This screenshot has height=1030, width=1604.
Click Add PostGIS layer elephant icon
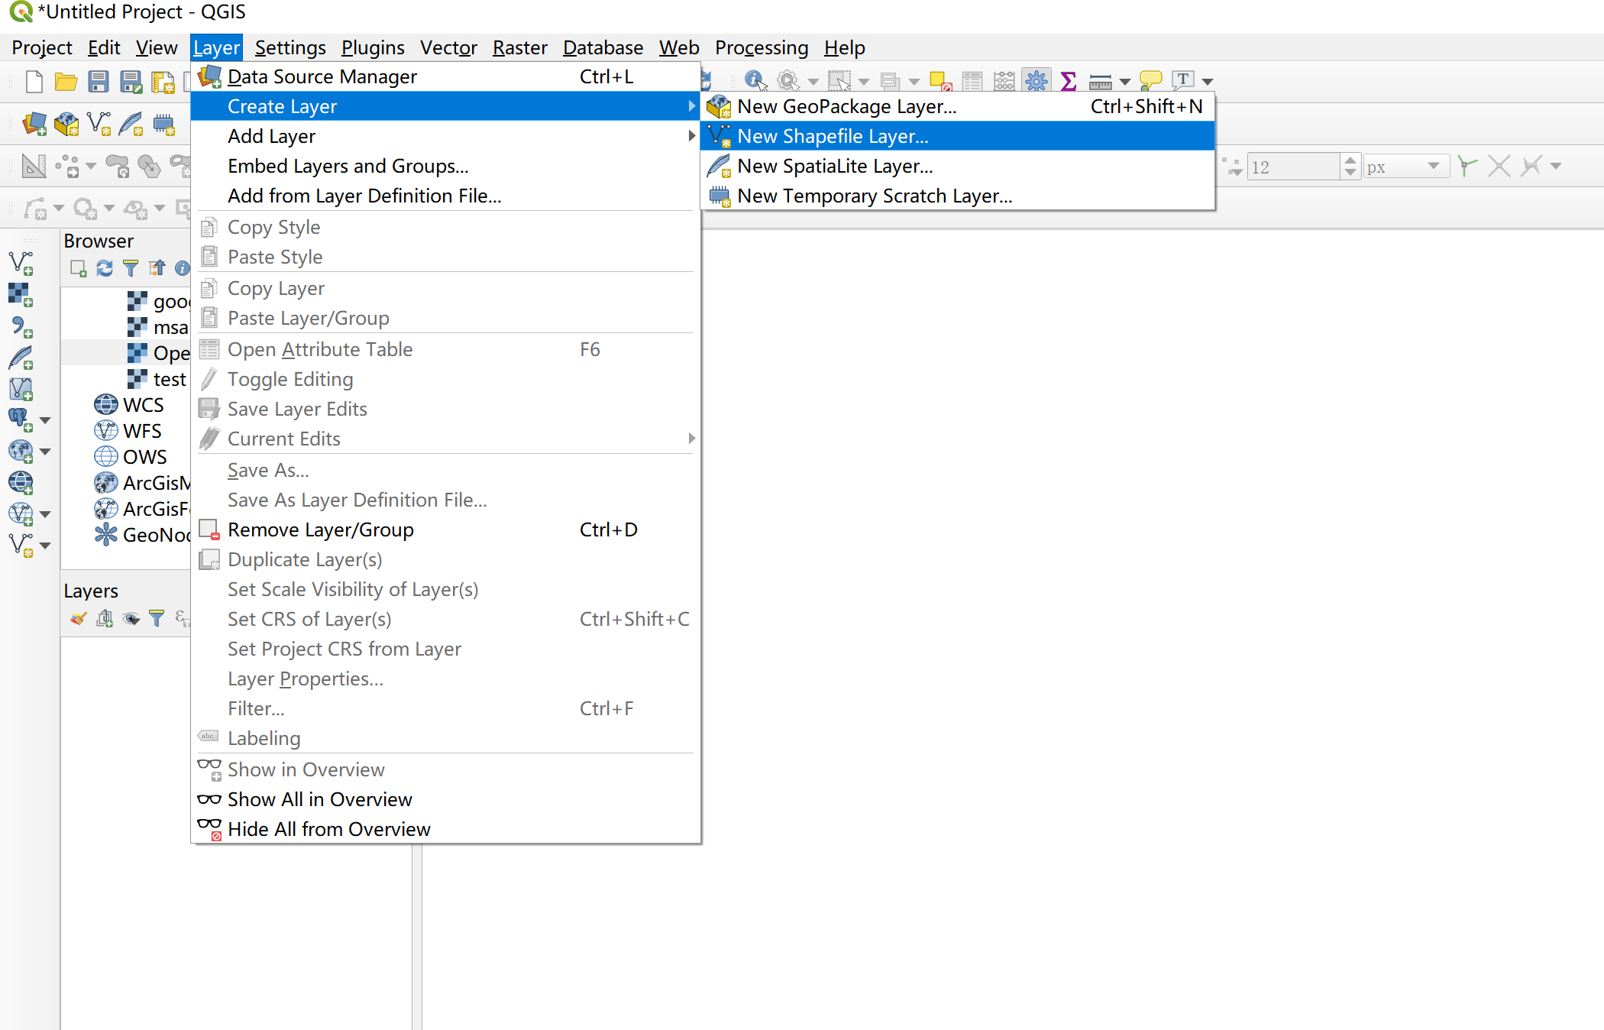19,419
